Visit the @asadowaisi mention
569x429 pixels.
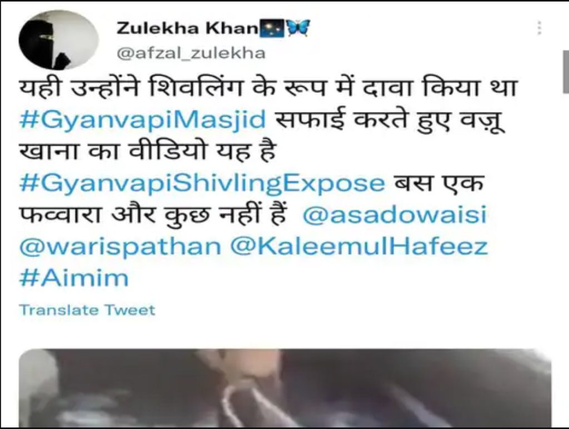tap(394, 214)
